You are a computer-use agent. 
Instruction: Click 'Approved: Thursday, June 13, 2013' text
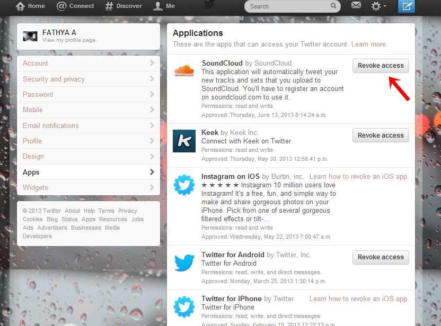click(264, 115)
